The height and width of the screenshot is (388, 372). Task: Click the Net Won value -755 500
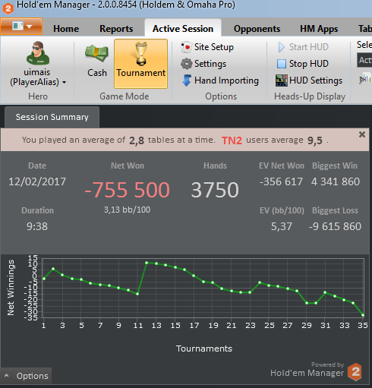coord(127,190)
